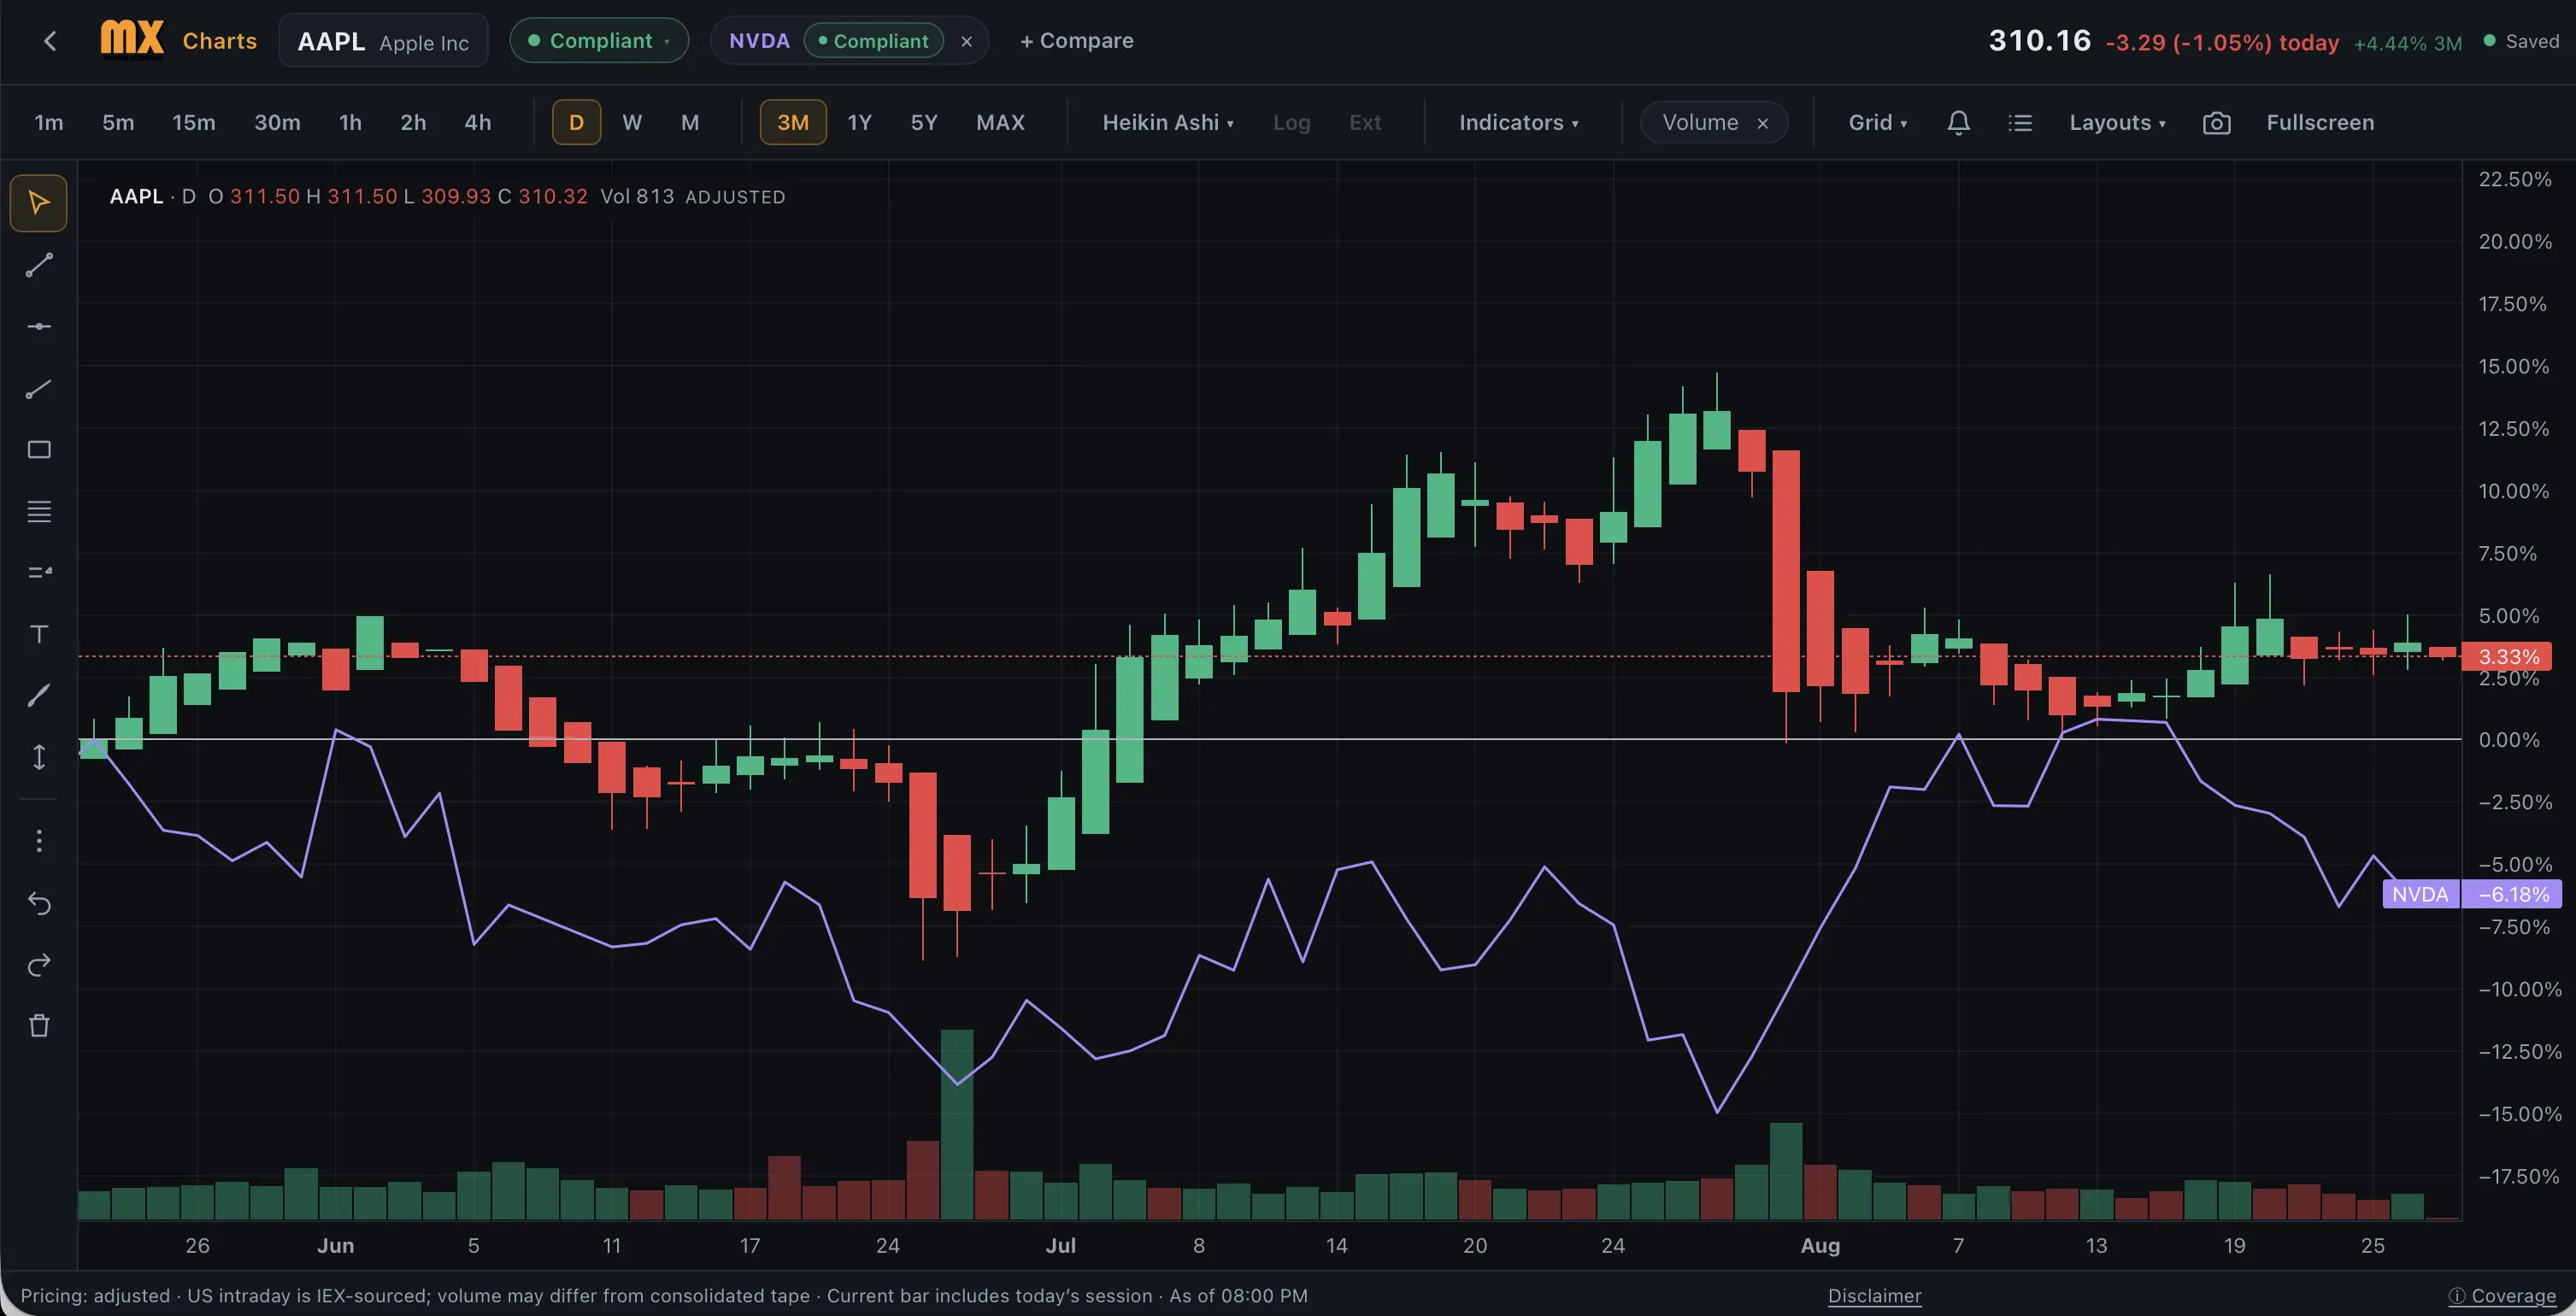Select the 1Y range

(x=860, y=123)
